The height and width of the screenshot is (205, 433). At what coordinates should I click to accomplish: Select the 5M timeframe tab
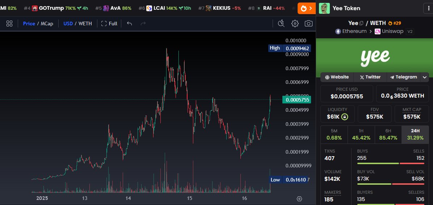click(x=334, y=134)
